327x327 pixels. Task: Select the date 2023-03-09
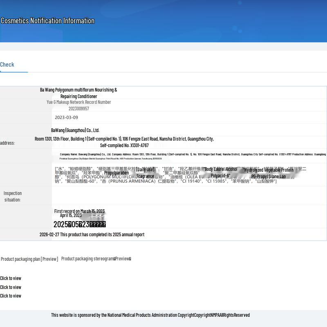tap(66, 117)
